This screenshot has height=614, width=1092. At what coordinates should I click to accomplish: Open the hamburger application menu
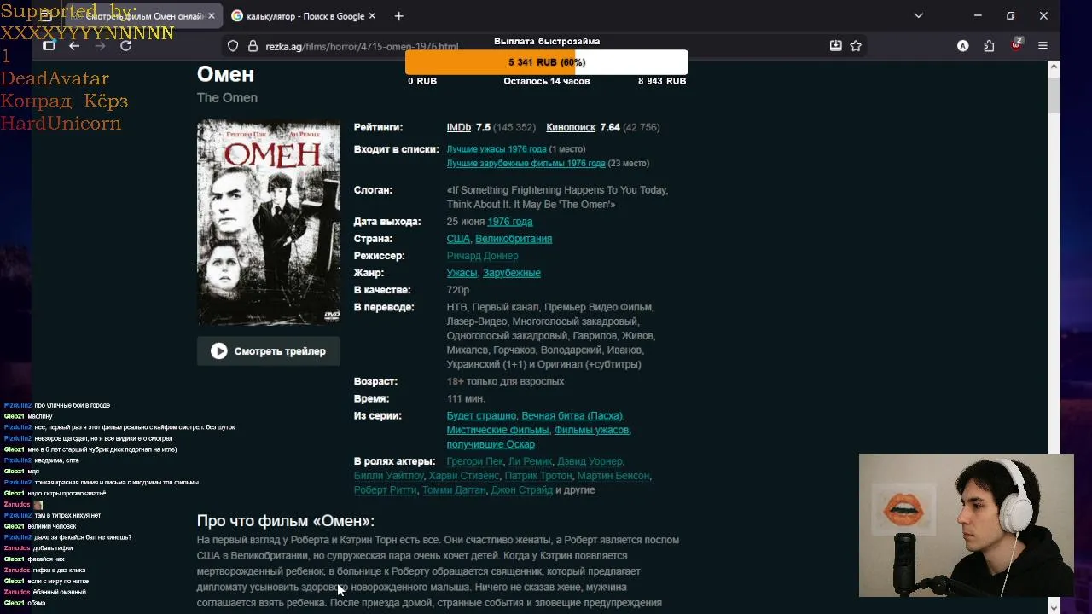(x=1043, y=46)
